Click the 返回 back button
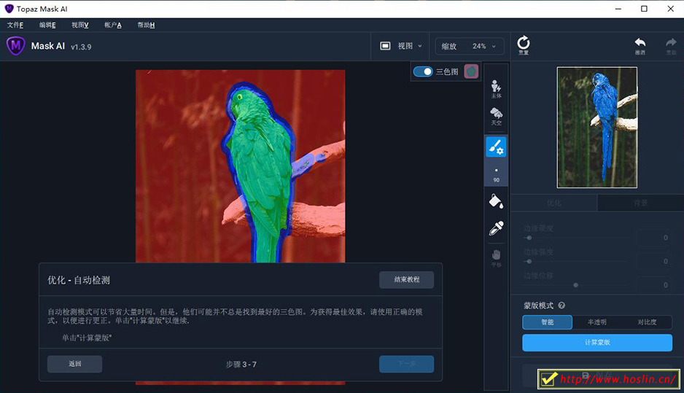The height and width of the screenshot is (393, 684). coord(74,364)
